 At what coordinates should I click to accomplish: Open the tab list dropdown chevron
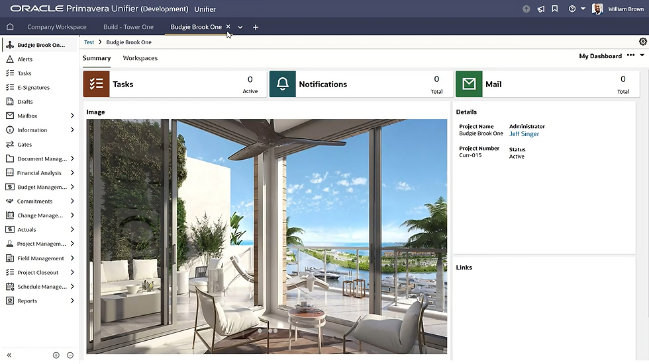pyautogui.click(x=240, y=27)
